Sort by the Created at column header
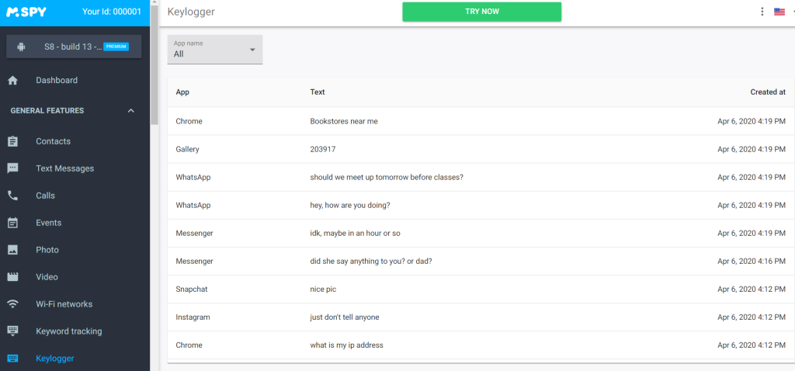The width and height of the screenshot is (795, 371). point(768,92)
